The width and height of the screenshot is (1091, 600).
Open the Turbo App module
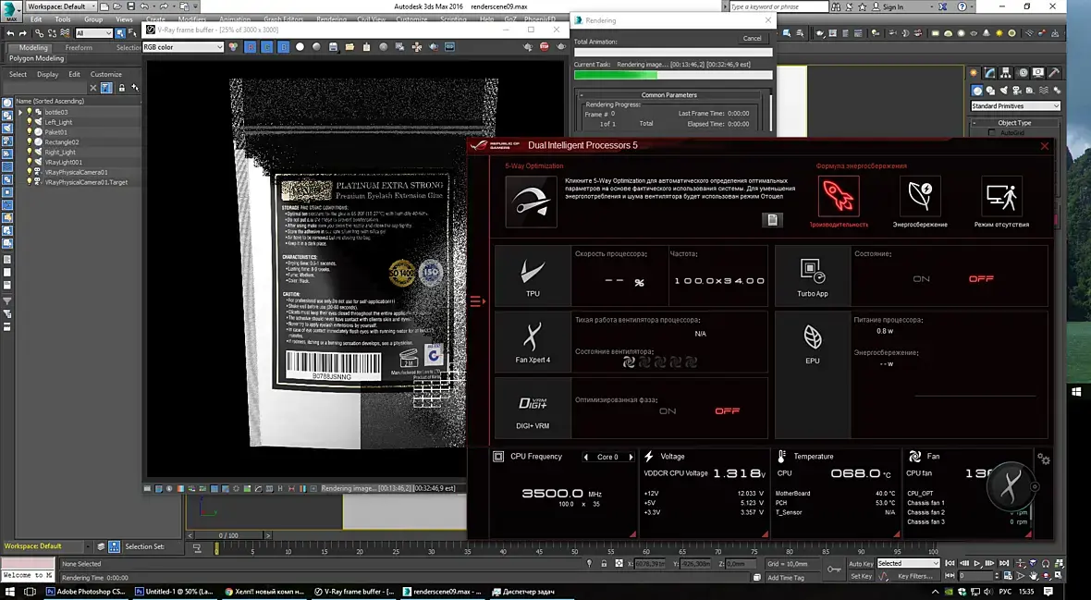pos(812,276)
